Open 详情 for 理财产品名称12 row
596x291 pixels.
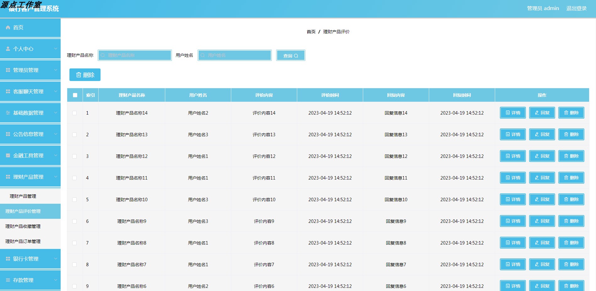(x=512, y=156)
